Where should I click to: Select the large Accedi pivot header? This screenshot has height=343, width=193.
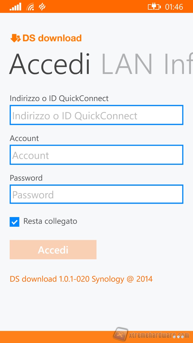click(x=50, y=64)
